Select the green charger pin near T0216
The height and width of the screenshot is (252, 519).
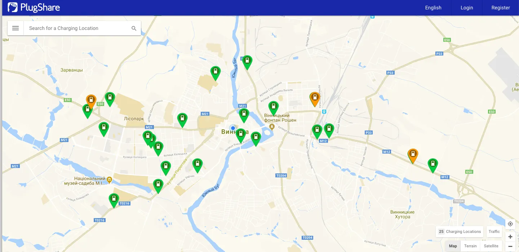114,200
